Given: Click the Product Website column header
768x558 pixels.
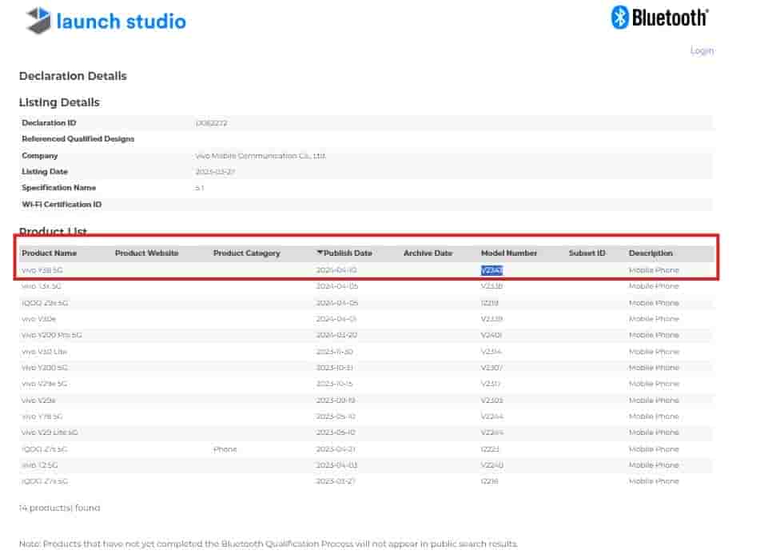Looking at the screenshot, I should click(x=146, y=253).
